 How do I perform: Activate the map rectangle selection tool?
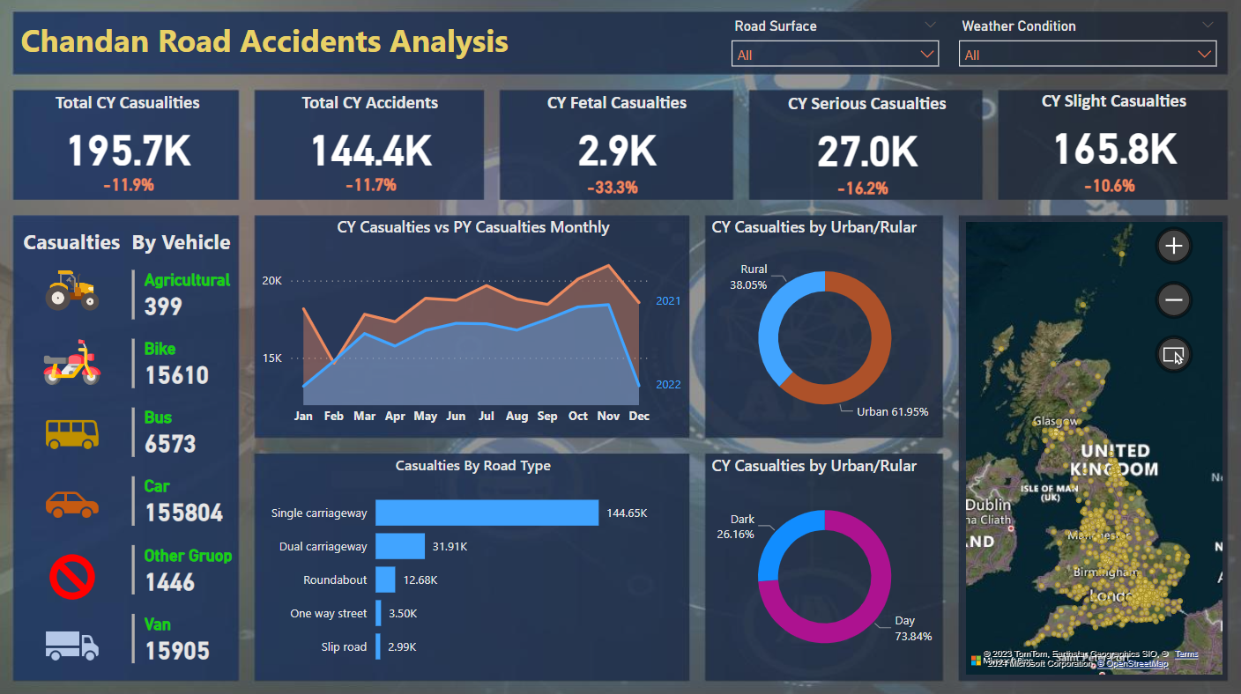coord(1173,355)
